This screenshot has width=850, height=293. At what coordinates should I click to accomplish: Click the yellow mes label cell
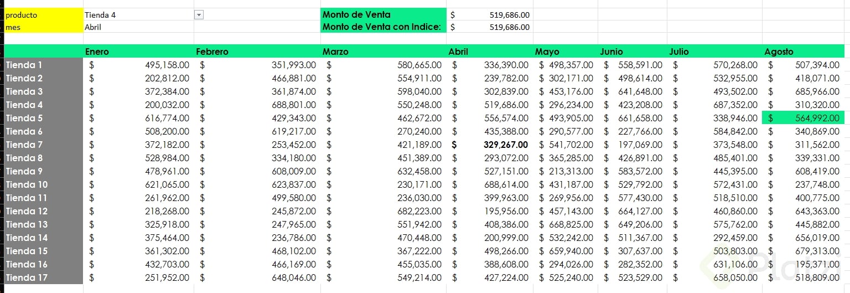pyautogui.click(x=43, y=27)
